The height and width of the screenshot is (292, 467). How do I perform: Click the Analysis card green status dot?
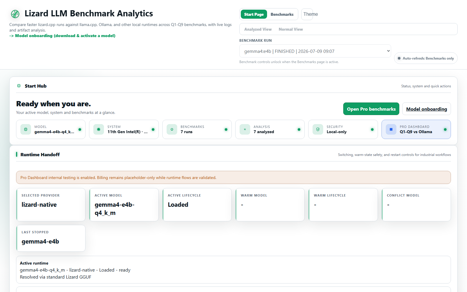click(x=299, y=129)
